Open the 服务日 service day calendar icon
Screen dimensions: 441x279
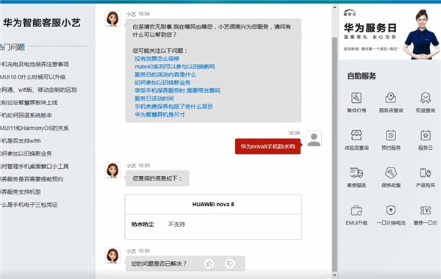coord(426,135)
